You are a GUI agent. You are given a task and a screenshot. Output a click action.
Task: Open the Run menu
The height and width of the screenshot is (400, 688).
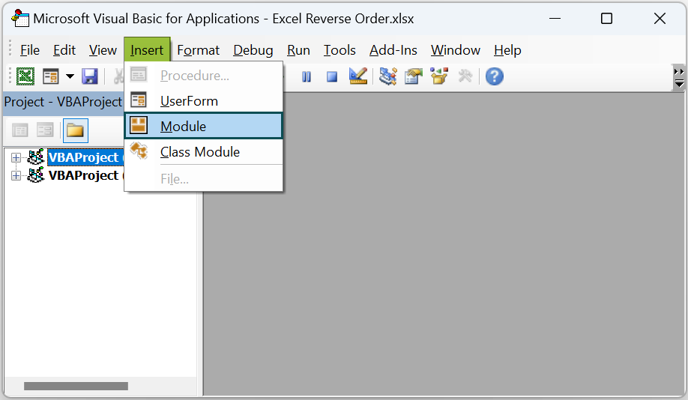pyautogui.click(x=298, y=50)
